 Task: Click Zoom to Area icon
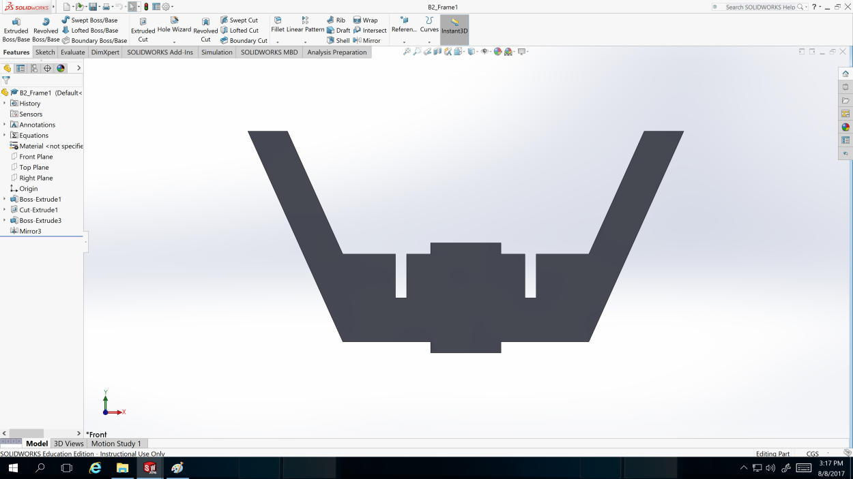[417, 52]
